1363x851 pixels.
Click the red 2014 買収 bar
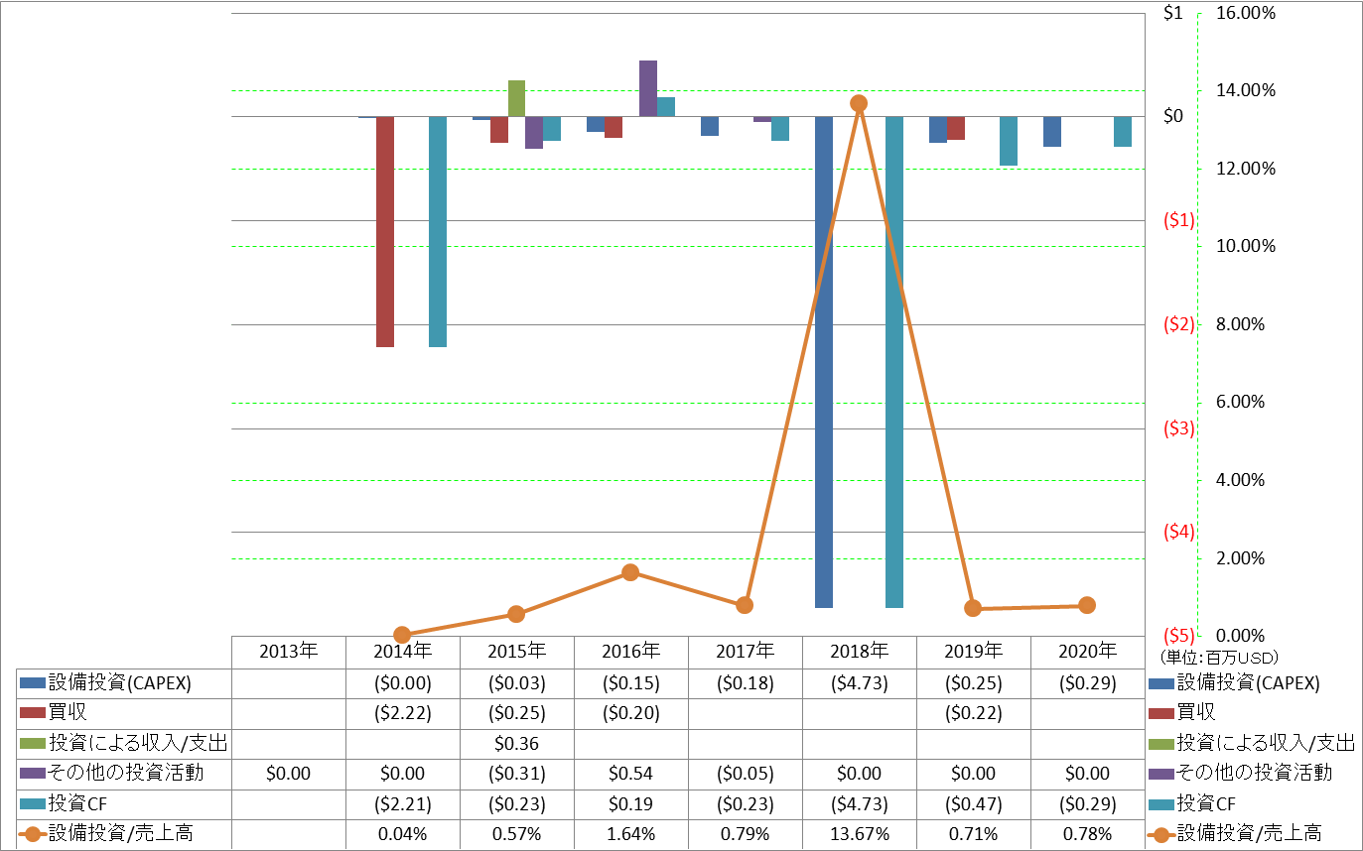click(x=385, y=231)
